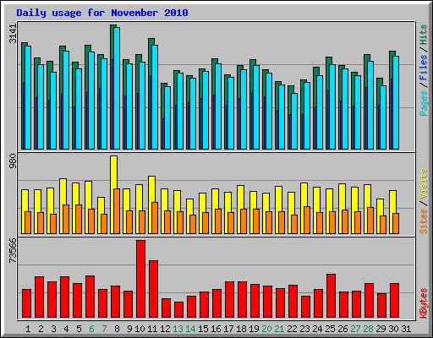Click day 22 on the x-axis
433x338 pixels.
[x=292, y=329]
